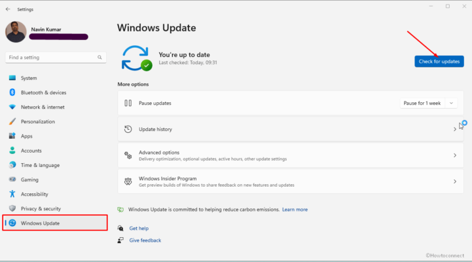Click Last checked: Today, 09:31 text
The width and height of the screenshot is (472, 262).
pos(188,63)
